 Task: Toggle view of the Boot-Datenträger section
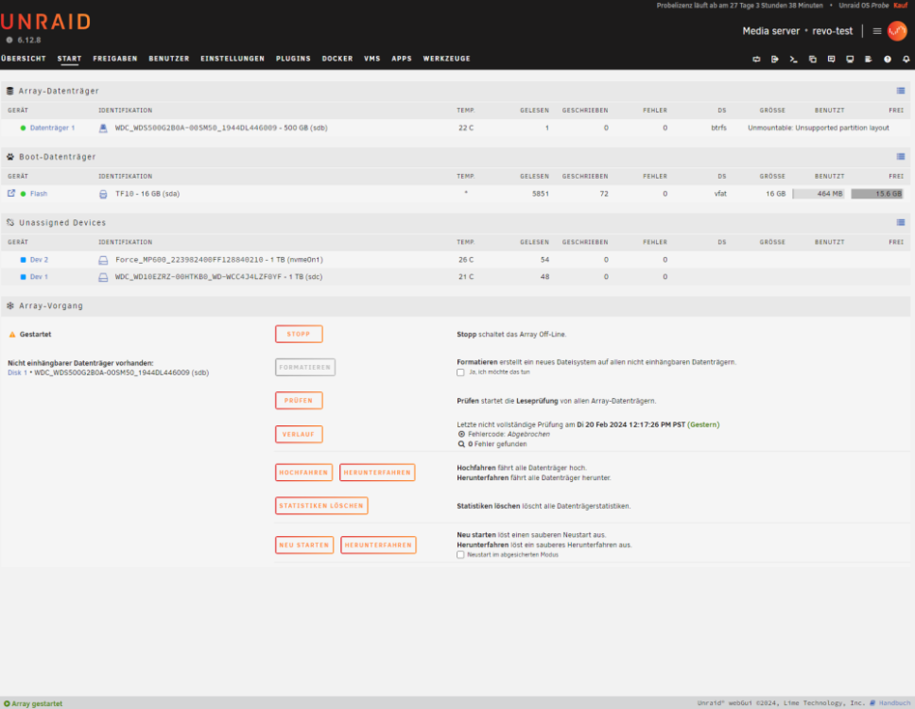(901, 157)
